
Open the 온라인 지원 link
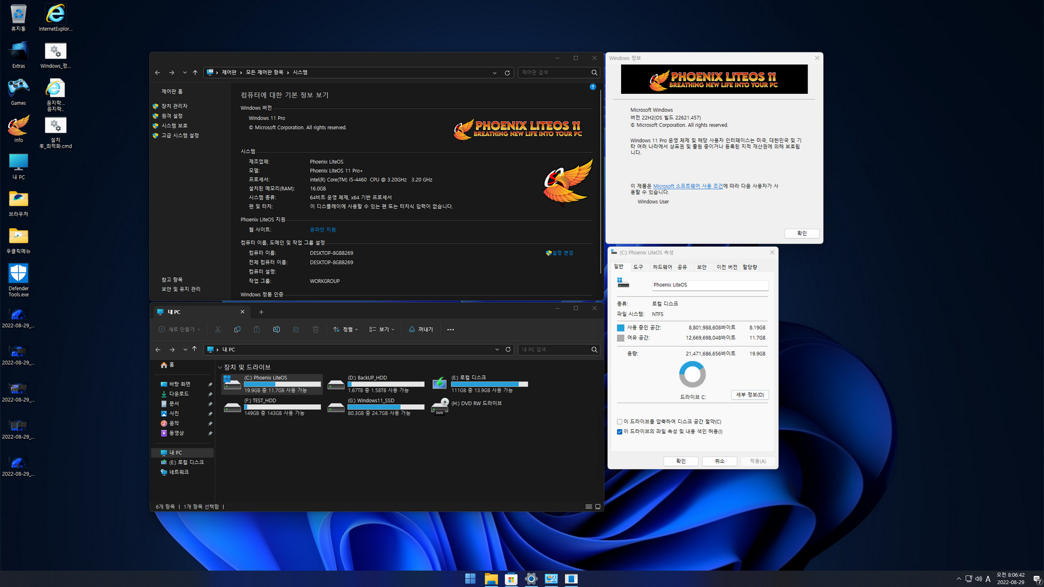tap(323, 229)
